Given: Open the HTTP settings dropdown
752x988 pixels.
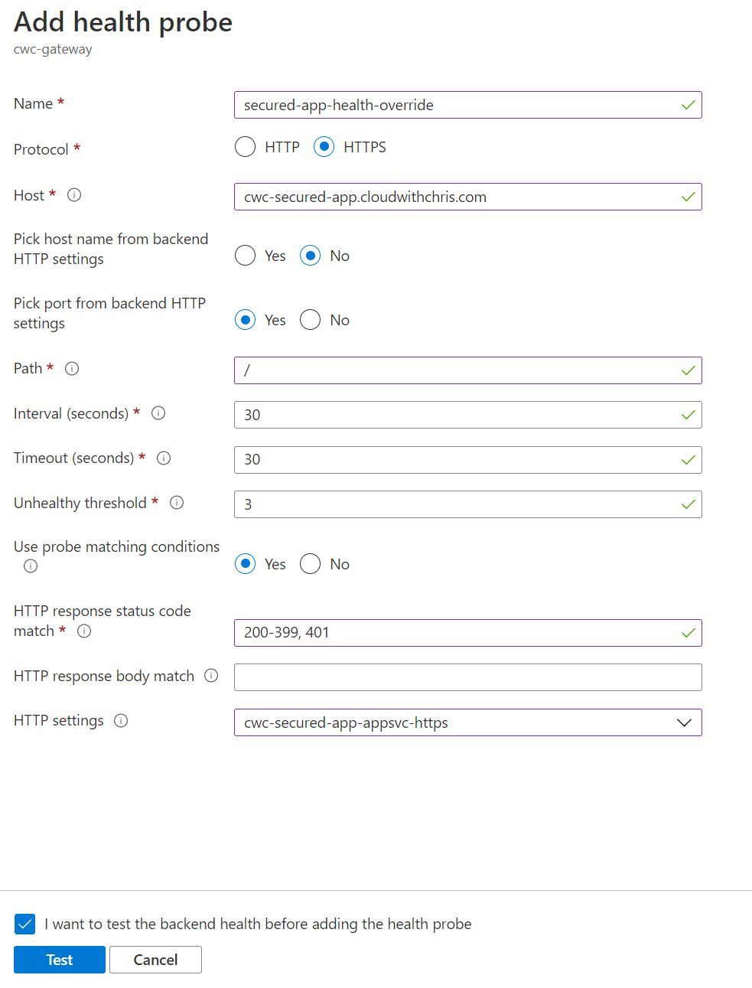Looking at the screenshot, I should [x=683, y=722].
